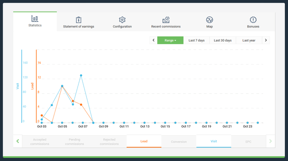
Task: Toggle Accepted commissions series
Action: [40, 142]
